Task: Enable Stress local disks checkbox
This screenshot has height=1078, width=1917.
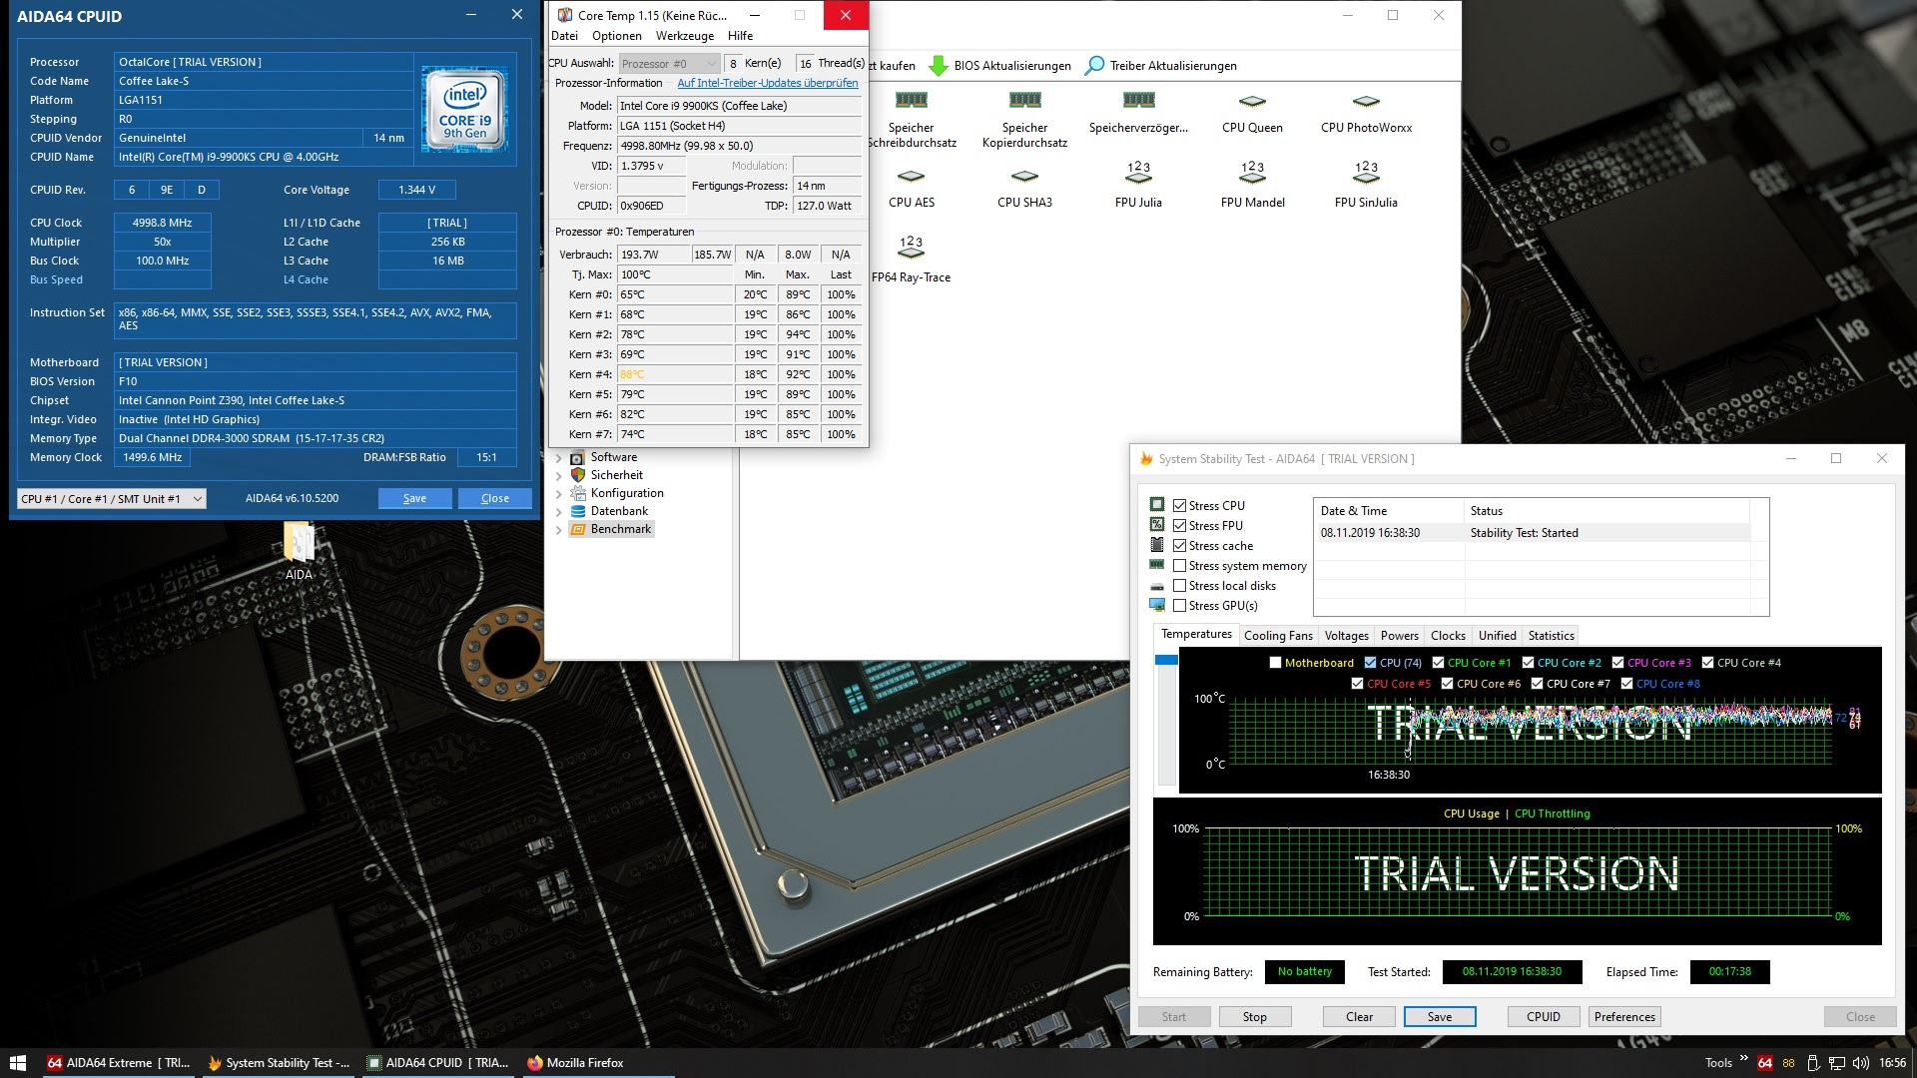Action: pos(1179,586)
